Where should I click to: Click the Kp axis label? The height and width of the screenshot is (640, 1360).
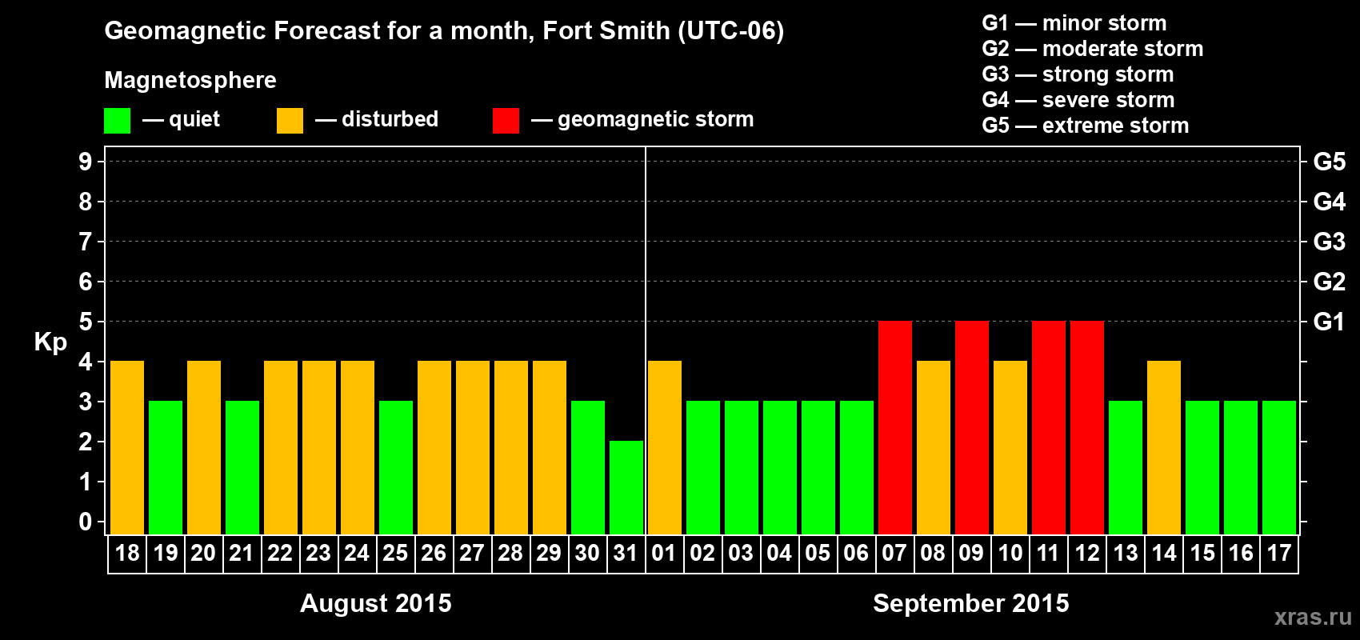pyautogui.click(x=50, y=342)
